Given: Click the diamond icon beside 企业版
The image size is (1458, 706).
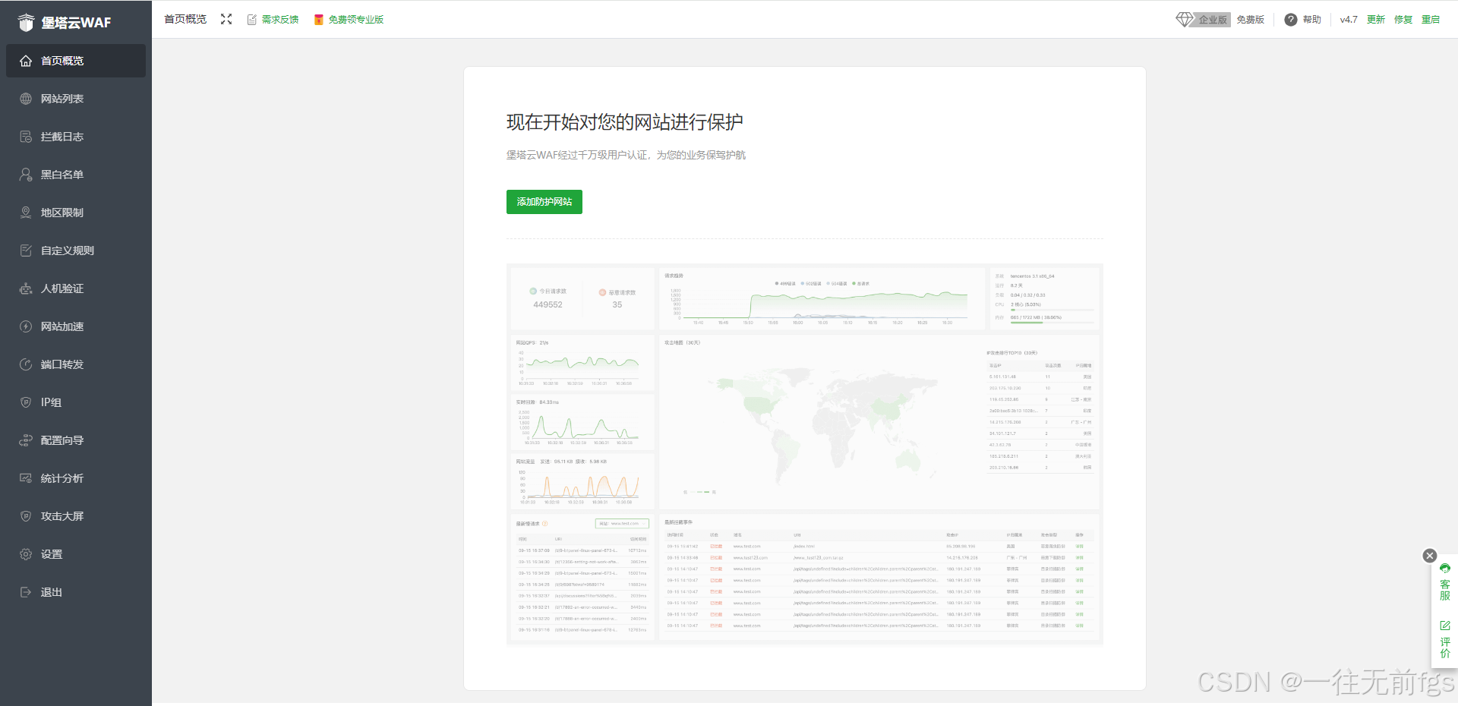Looking at the screenshot, I should pyautogui.click(x=1185, y=20).
